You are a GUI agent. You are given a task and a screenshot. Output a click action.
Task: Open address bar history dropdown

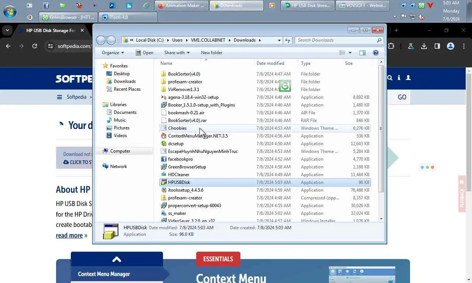pos(279,40)
